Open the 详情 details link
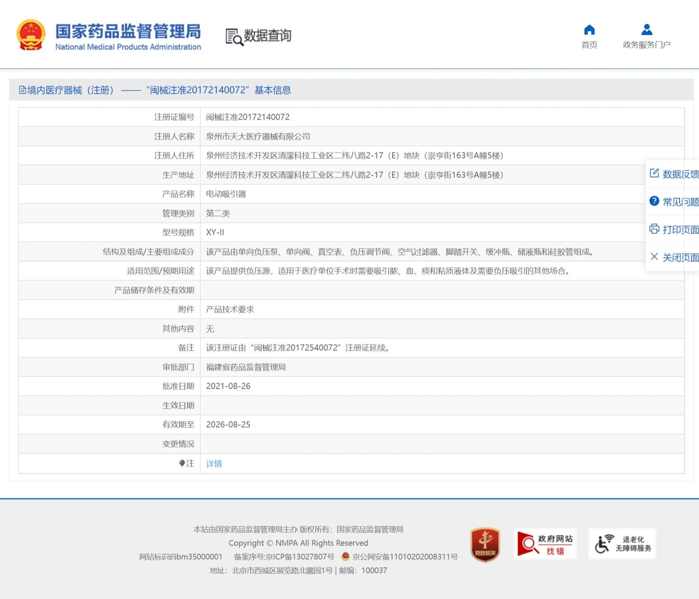699x599 pixels. [214, 463]
